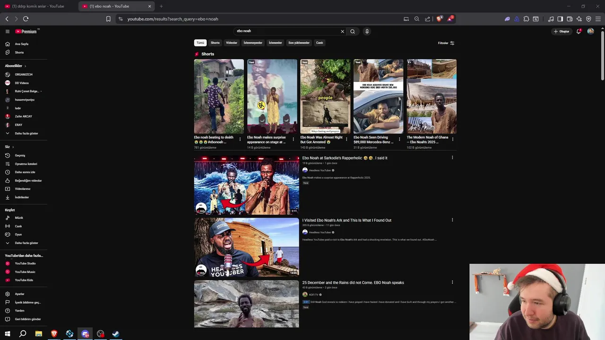This screenshot has height=340, width=605.
Task: Open Yardım help page
Action: (24, 311)
